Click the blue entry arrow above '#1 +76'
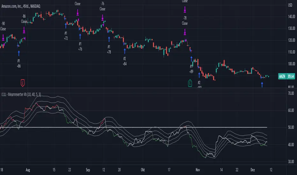 tap(80, 35)
